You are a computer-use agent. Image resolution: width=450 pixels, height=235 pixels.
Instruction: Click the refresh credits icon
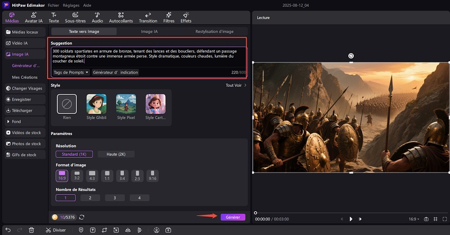click(82, 217)
